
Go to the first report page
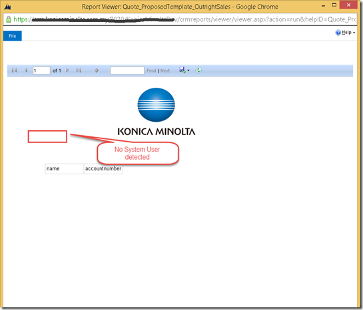click(15, 70)
